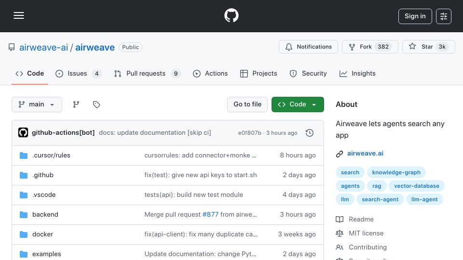Open the hamburger navigation menu
Viewport: 463px width, 260px height.
(x=19, y=15)
